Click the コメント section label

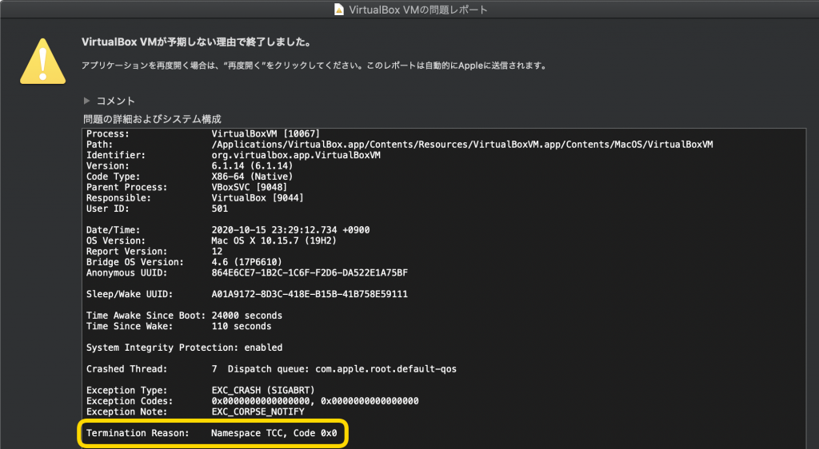[x=115, y=101]
